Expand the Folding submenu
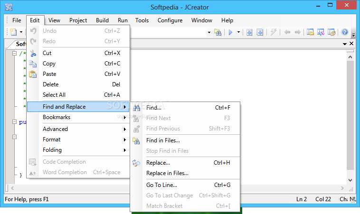Image resolution: width=360 pixels, height=214 pixels. [x=78, y=150]
